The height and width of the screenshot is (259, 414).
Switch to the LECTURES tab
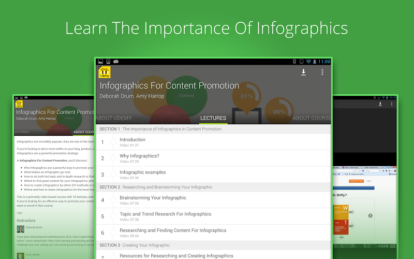tap(213, 118)
